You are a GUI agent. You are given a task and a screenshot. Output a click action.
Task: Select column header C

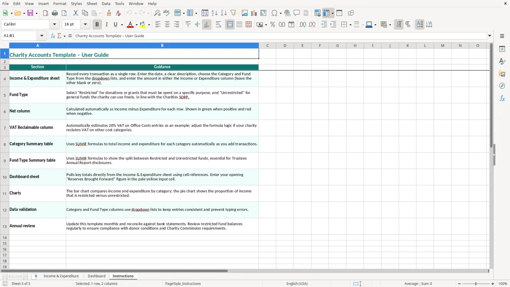coord(267,45)
